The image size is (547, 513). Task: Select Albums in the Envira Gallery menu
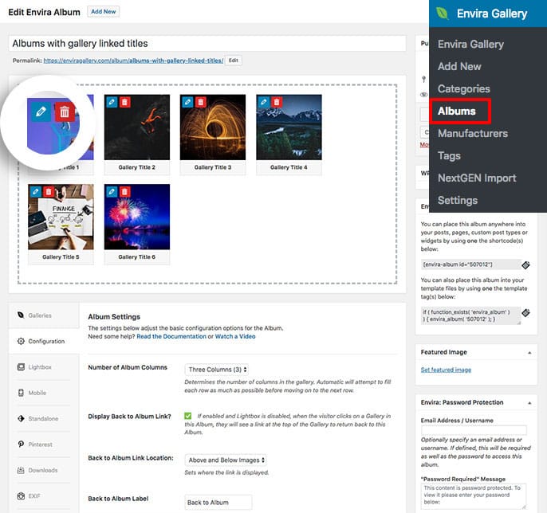(457, 111)
